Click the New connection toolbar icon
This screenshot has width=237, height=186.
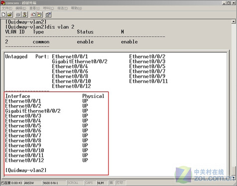[x=3, y=14]
